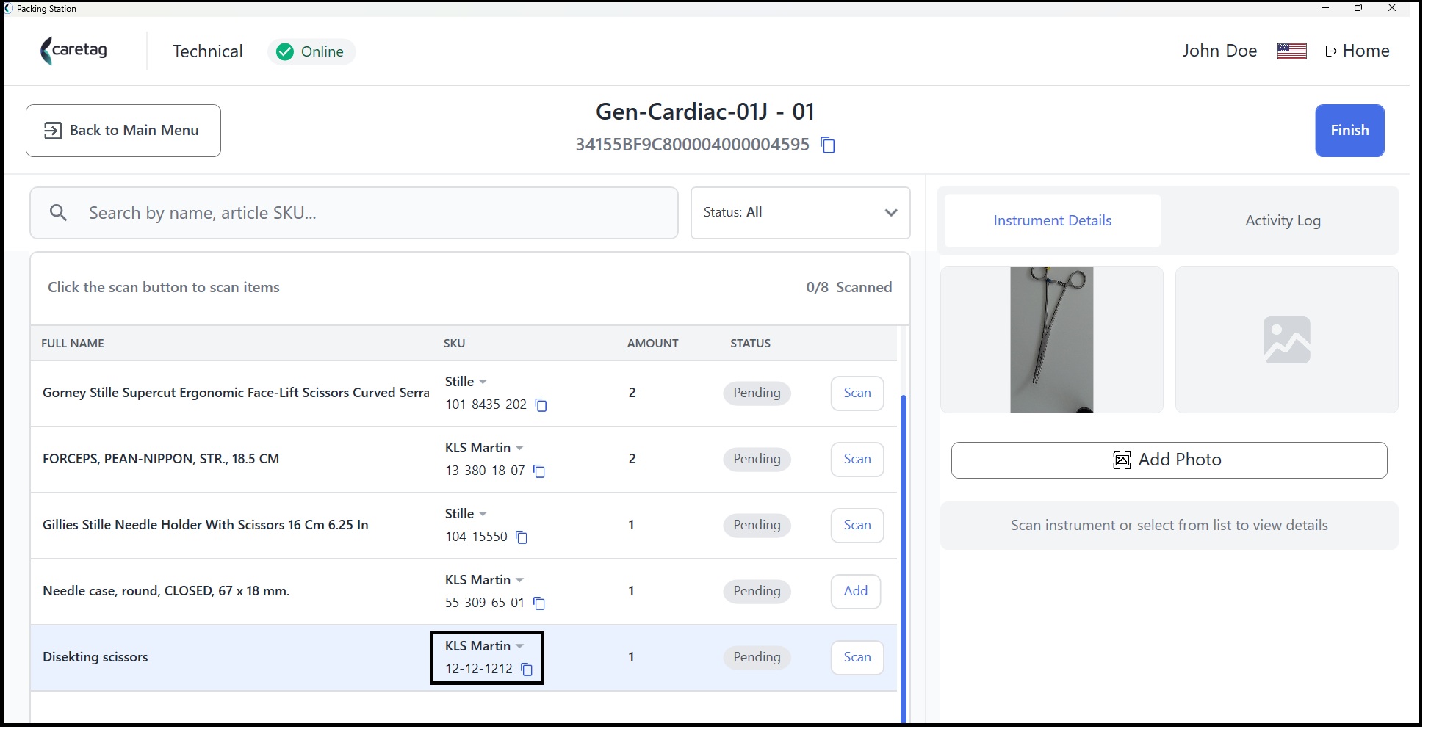The height and width of the screenshot is (729, 1431).
Task: Open the Status: All dropdown
Action: (800, 213)
